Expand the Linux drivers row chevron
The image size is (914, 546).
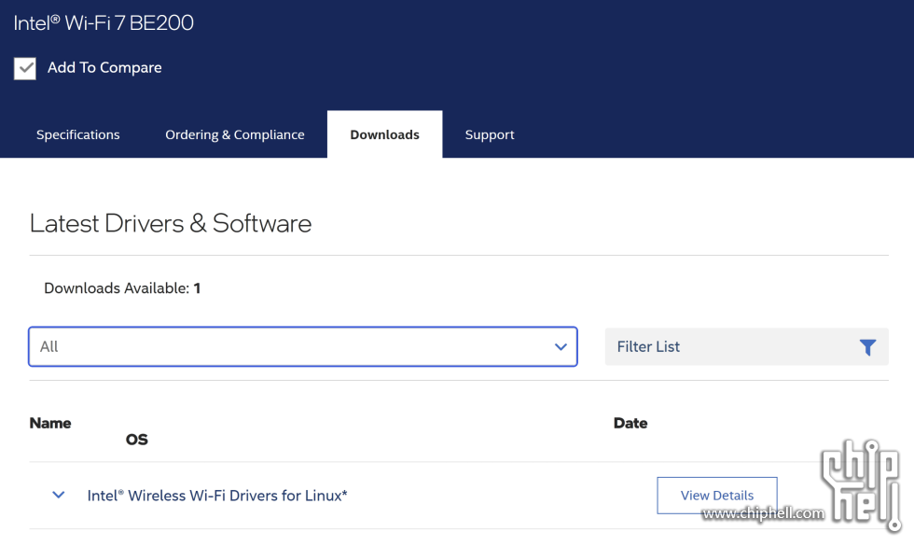coord(58,496)
